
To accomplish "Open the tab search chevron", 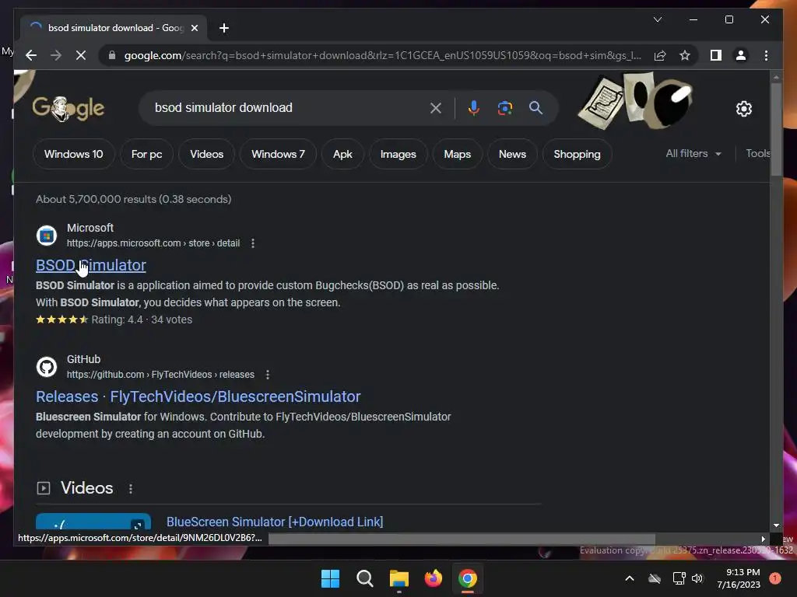I will pyautogui.click(x=657, y=19).
